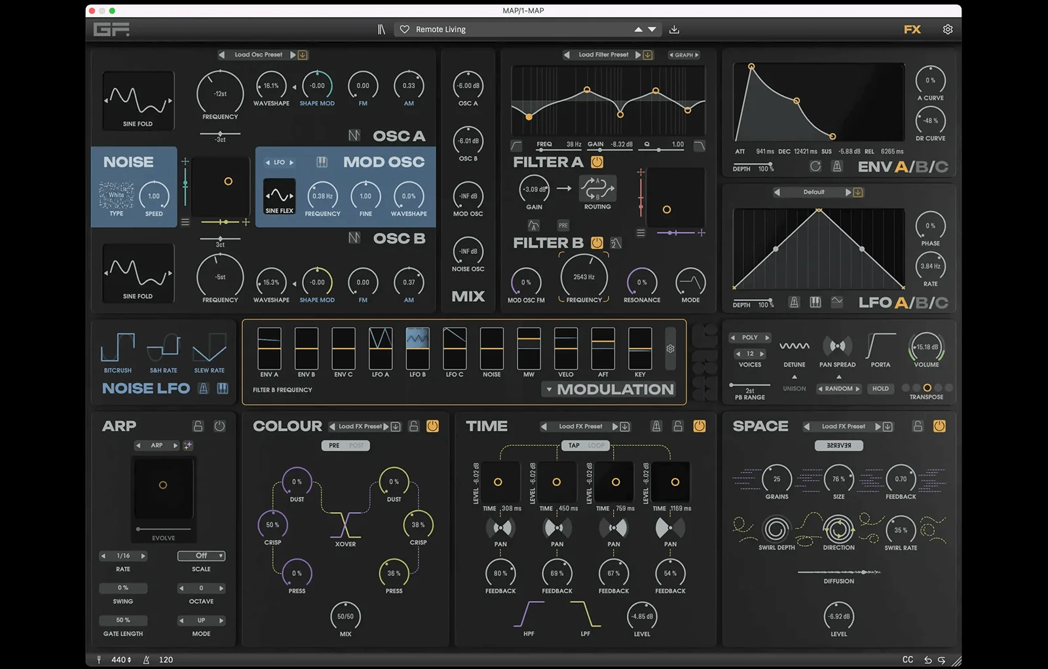Click the save preset download icon
Viewport: 1048px width, 669px height.
coord(674,29)
